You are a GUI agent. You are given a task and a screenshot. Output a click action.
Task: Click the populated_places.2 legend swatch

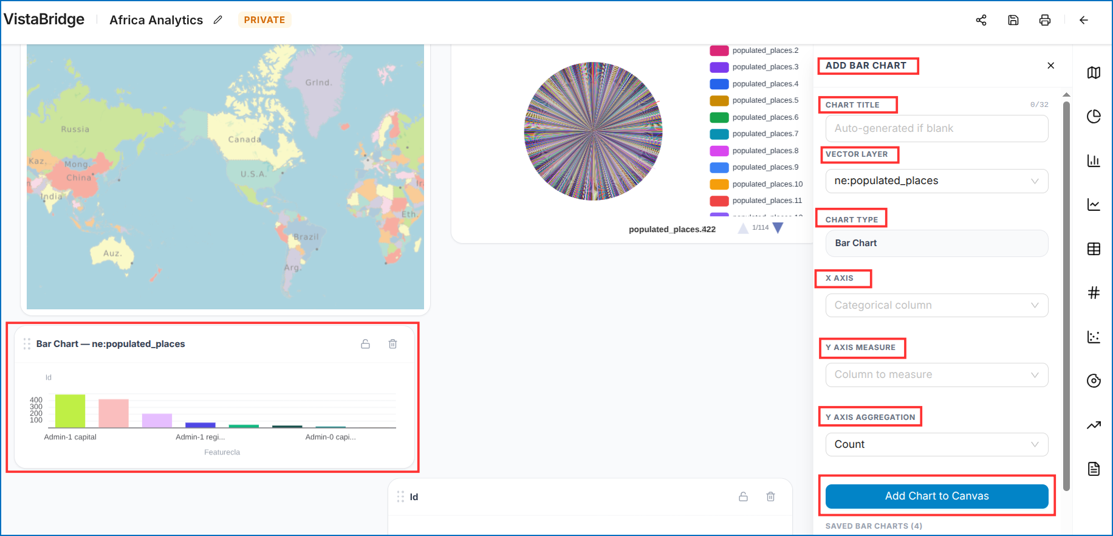point(719,50)
